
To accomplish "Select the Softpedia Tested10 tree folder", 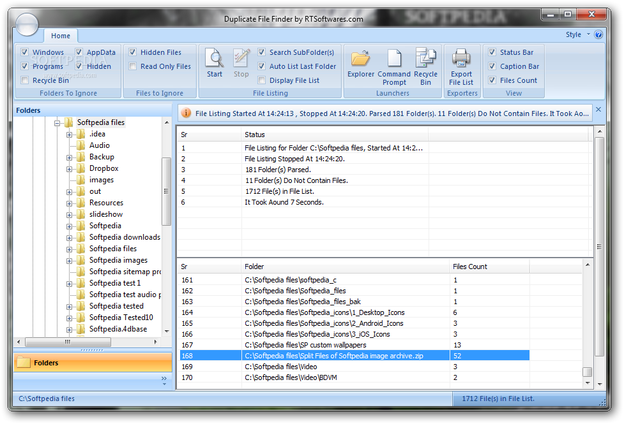I will [x=121, y=317].
